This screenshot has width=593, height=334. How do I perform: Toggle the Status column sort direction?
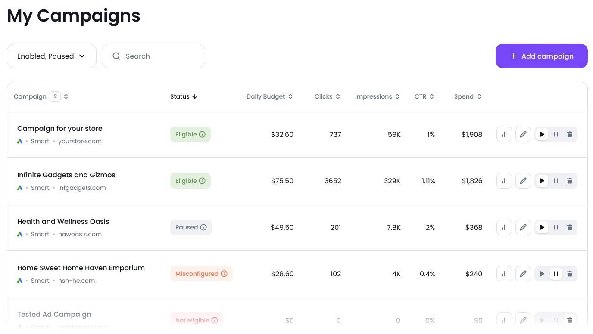(194, 96)
